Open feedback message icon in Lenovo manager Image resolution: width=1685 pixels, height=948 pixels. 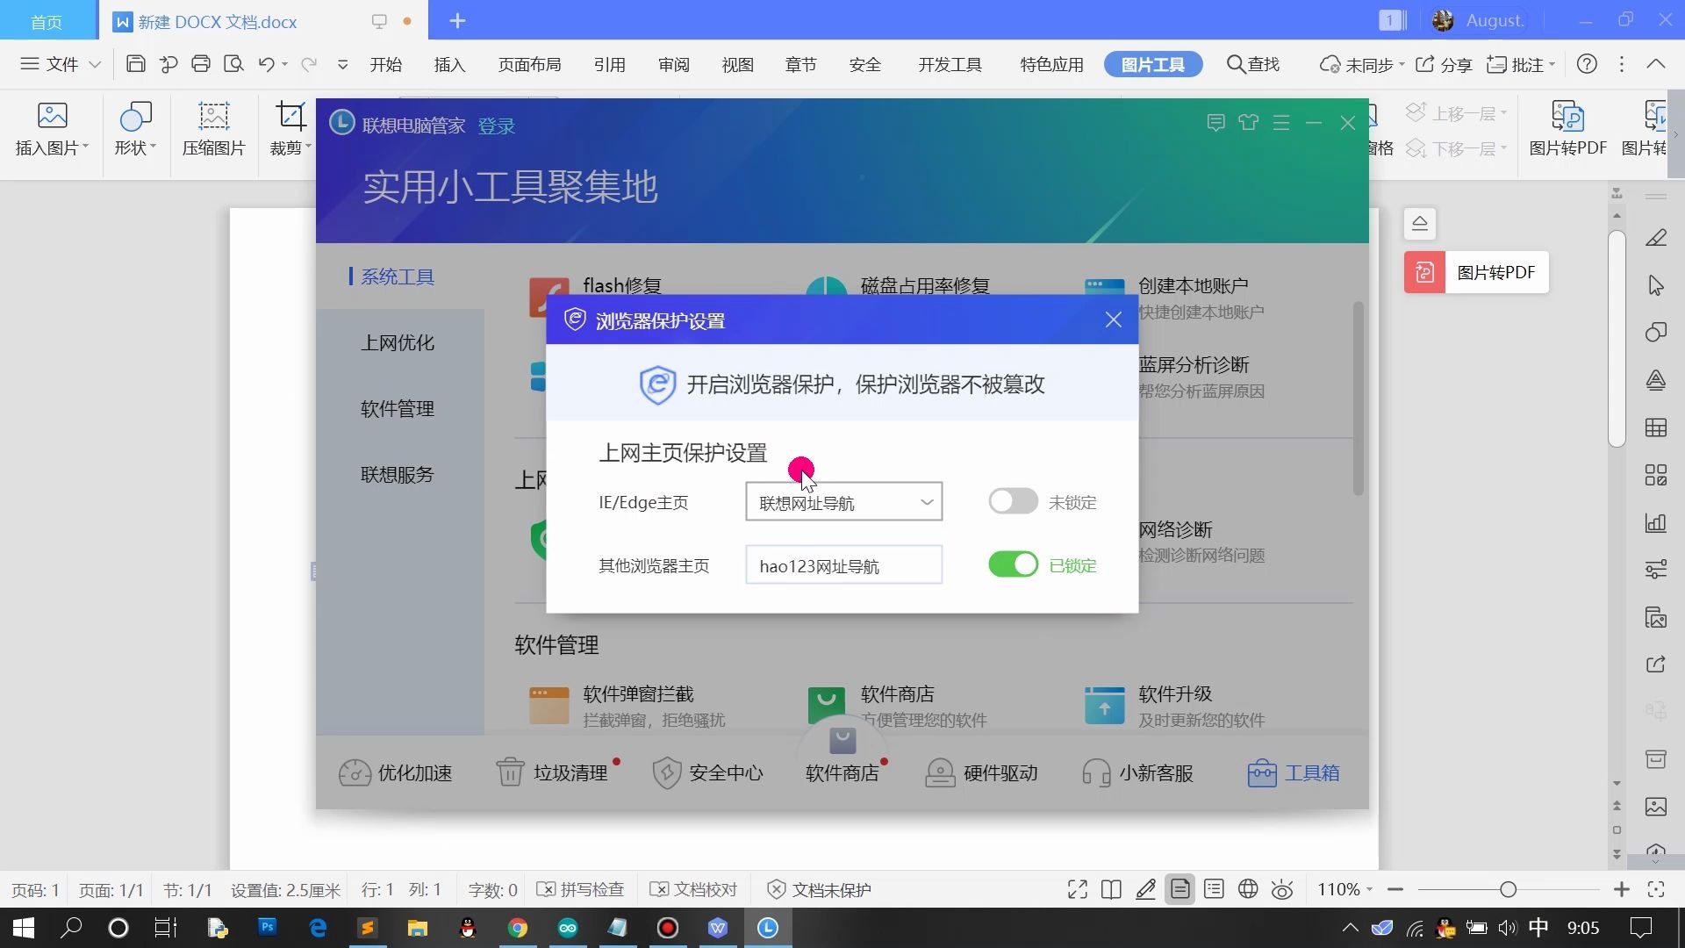coord(1215,123)
